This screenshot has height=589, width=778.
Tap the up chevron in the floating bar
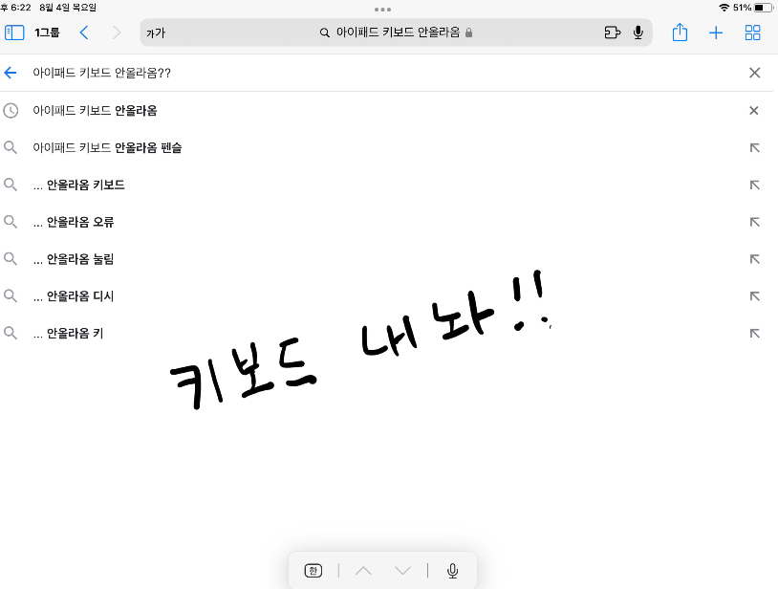(x=363, y=571)
